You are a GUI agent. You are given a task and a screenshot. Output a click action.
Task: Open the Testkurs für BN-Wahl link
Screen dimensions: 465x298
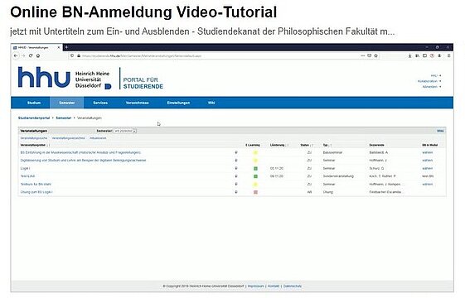coord(36,185)
